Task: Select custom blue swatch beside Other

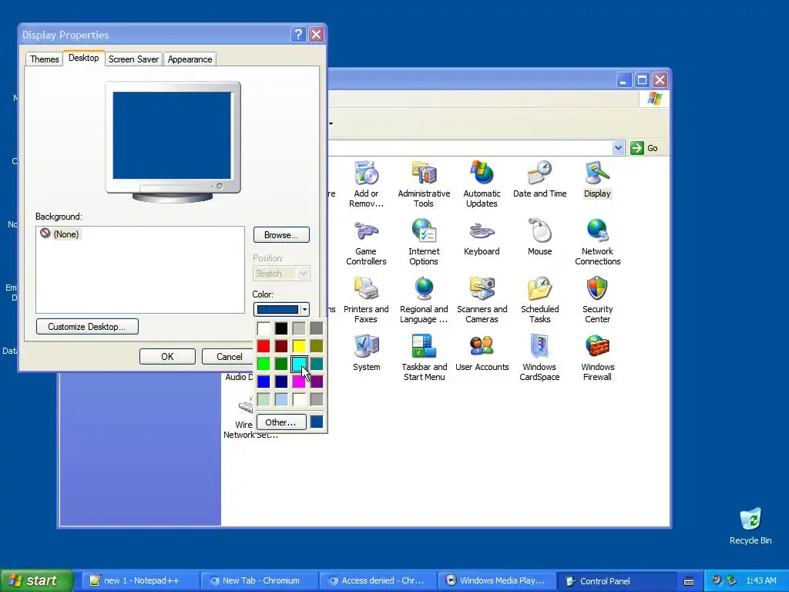Action: tap(317, 422)
